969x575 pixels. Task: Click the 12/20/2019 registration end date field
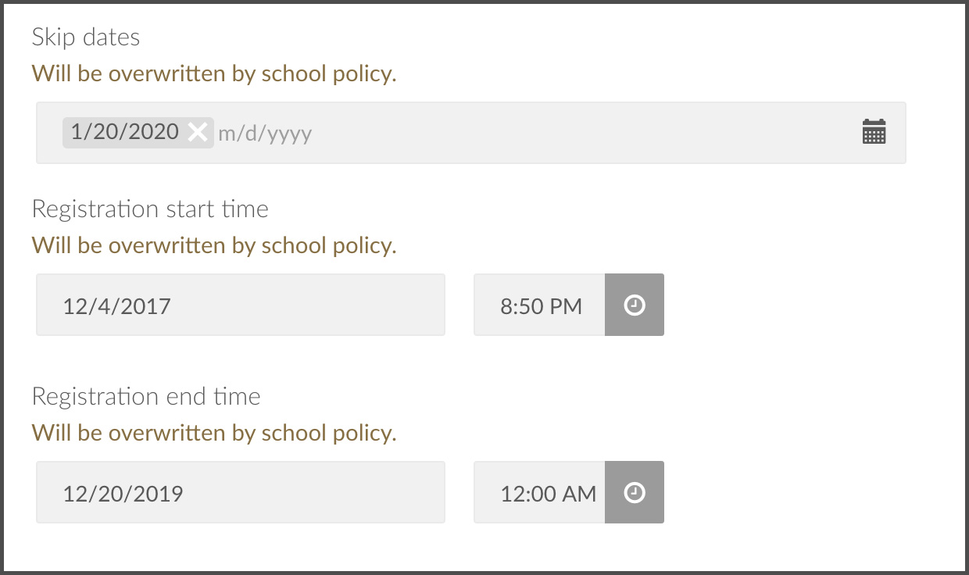click(240, 492)
